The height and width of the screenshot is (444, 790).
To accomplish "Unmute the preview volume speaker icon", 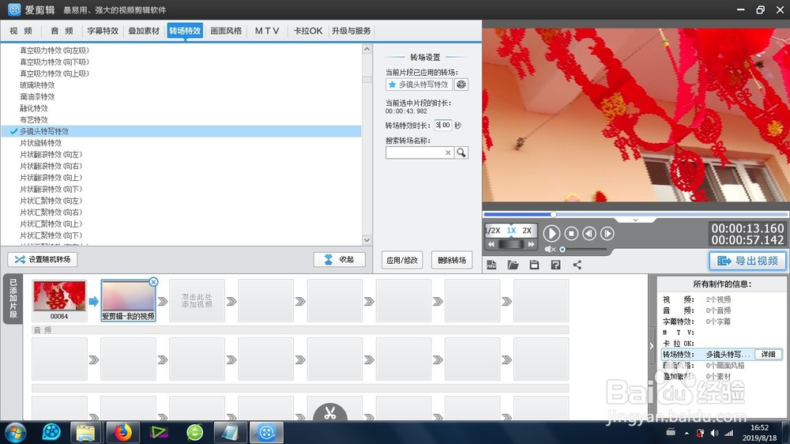I will tap(550, 249).
